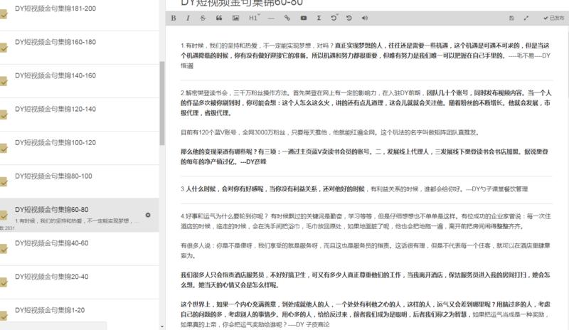Apply strikethrough formatting from toolbar
This screenshot has height=330, width=569.
pos(203,18)
